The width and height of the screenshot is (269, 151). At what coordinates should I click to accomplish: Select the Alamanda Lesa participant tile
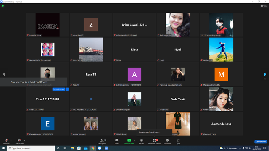(221, 124)
